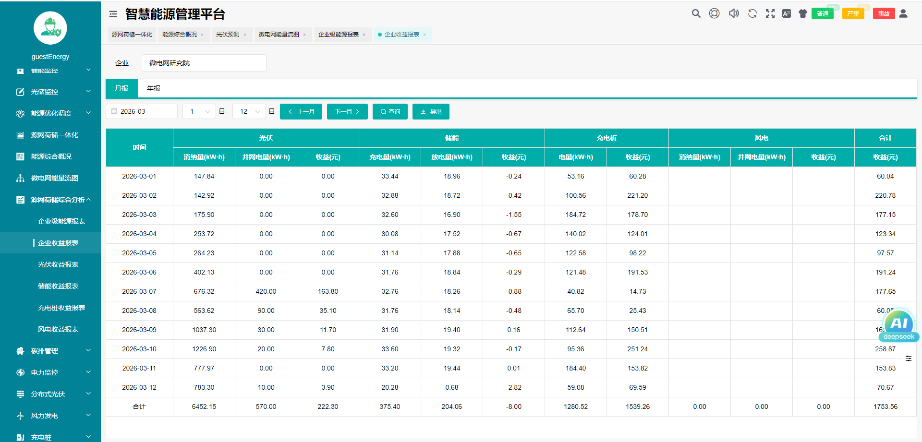The image size is (922, 442).
Task: Click the refresh icon in the header
Action: tap(752, 13)
